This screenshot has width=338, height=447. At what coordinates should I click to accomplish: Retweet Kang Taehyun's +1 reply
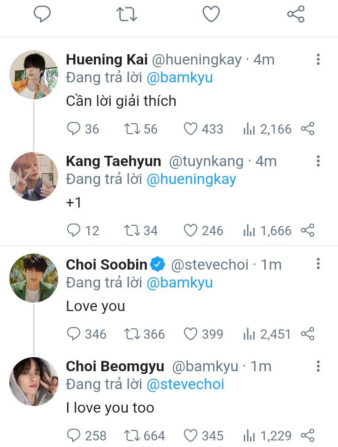click(131, 231)
